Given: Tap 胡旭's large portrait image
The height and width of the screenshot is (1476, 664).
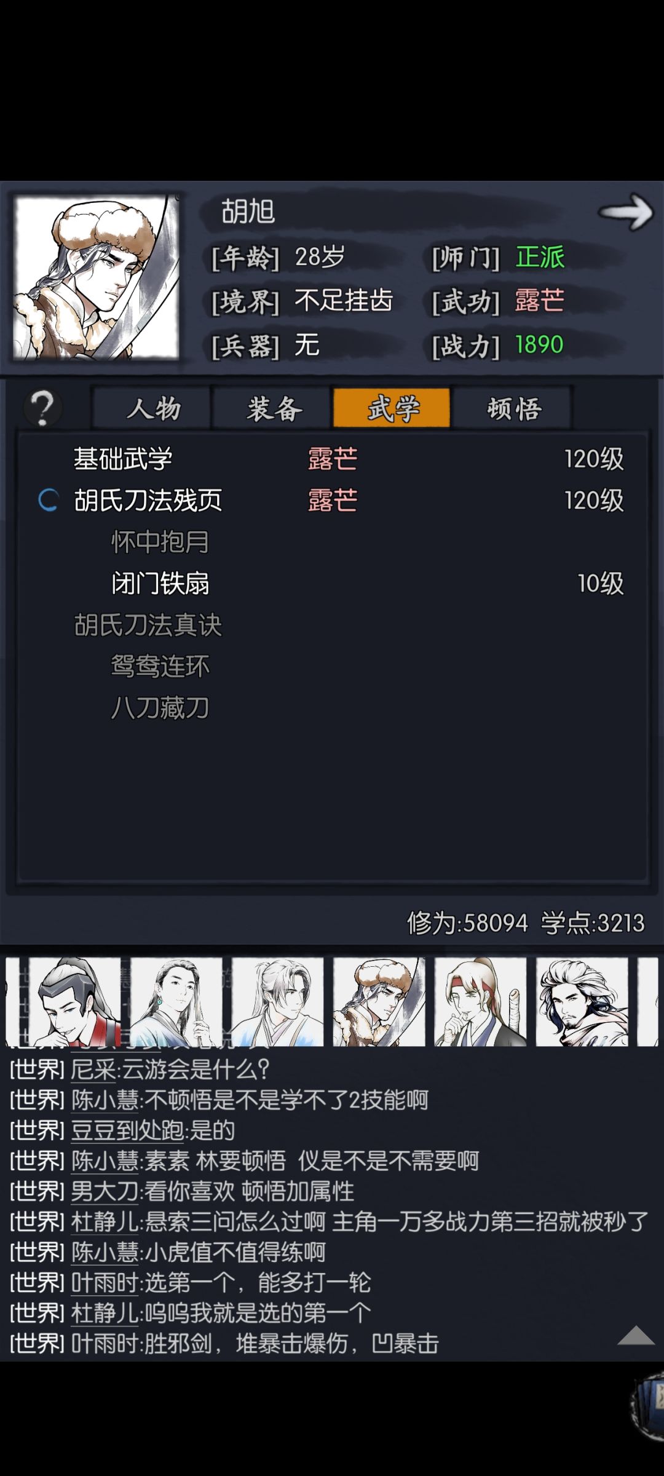Looking at the screenshot, I should [96, 277].
